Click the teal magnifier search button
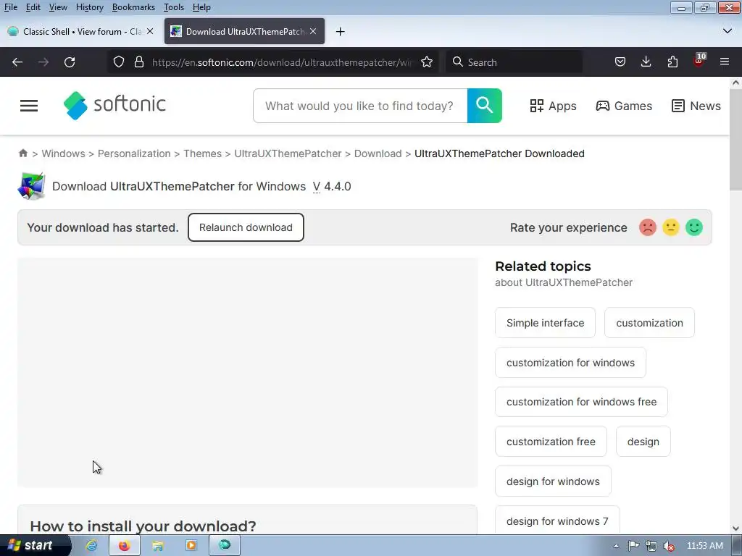This screenshot has height=556, width=742. pyautogui.click(x=485, y=106)
